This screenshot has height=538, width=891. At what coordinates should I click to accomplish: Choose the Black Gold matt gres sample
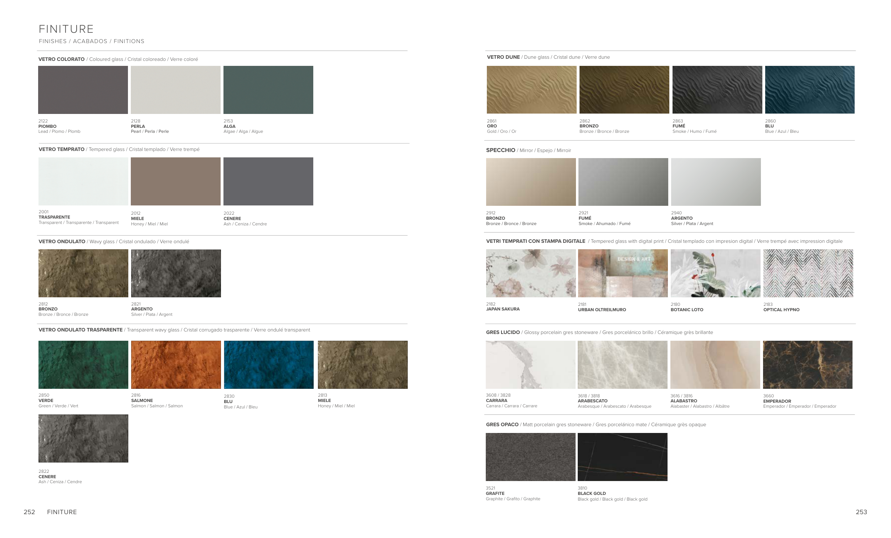tap(622, 457)
